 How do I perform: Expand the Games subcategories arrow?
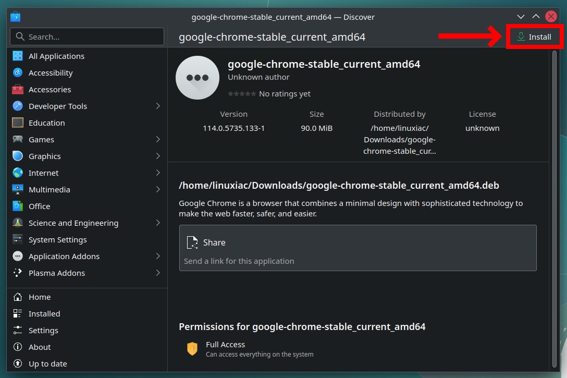[158, 139]
